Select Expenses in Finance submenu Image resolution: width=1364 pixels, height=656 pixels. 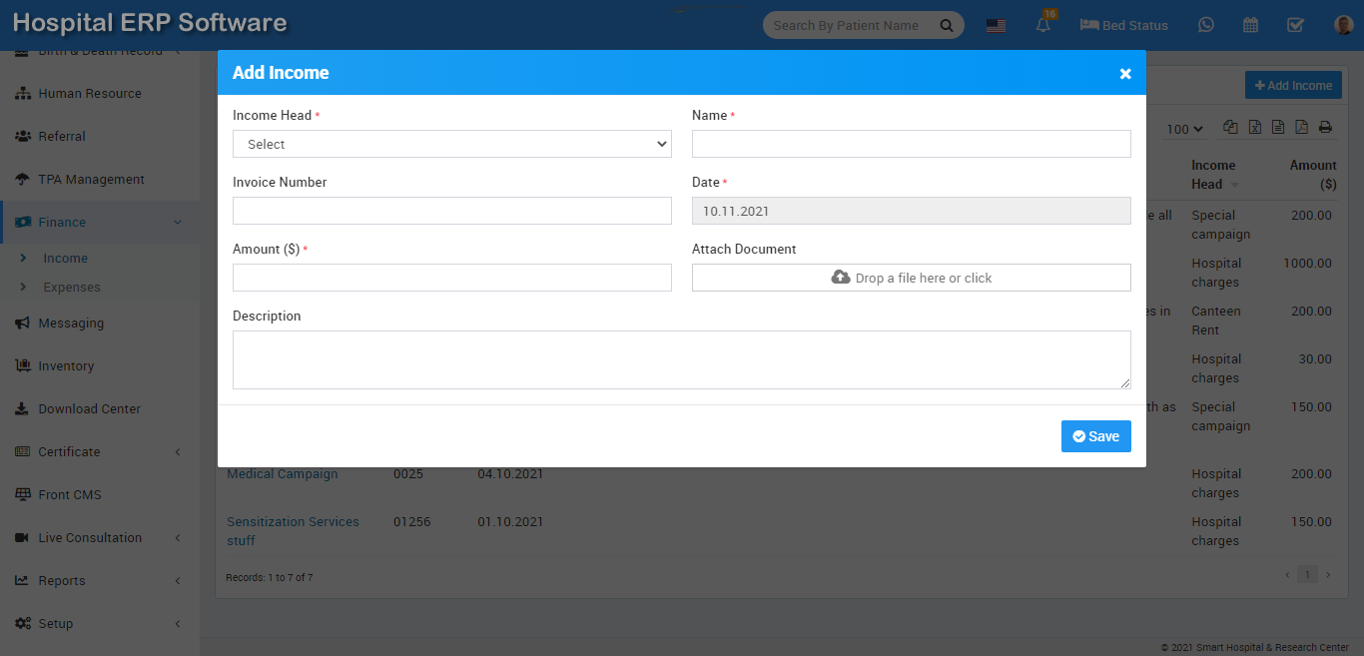pos(72,287)
